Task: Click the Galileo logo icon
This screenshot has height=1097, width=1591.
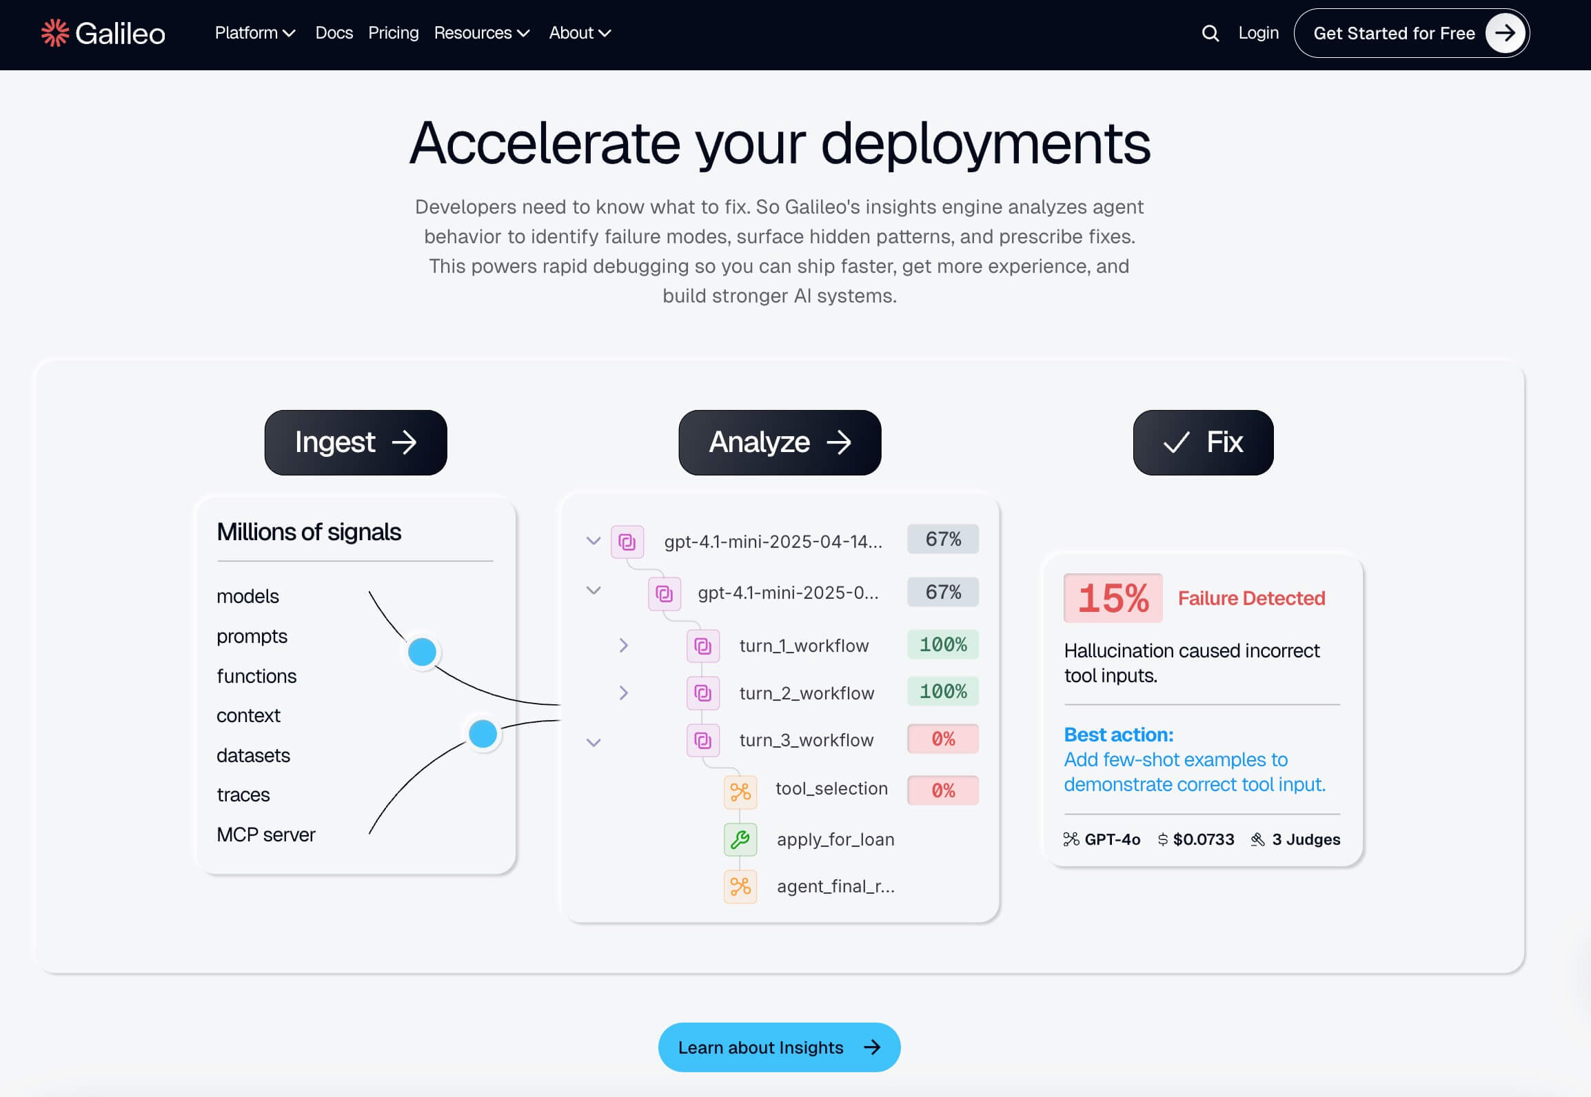Action: tap(55, 33)
